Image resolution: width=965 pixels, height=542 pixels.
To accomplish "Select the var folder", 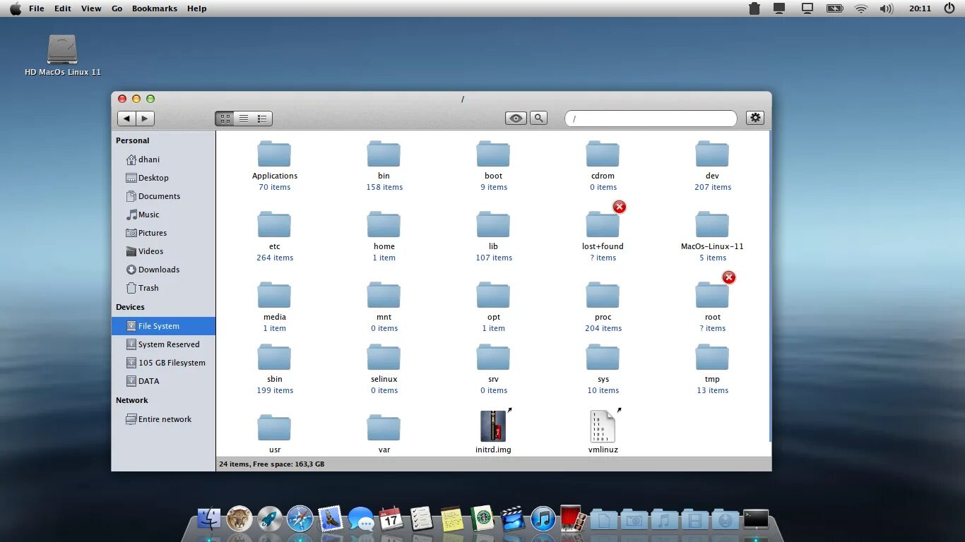I will 384,433.
